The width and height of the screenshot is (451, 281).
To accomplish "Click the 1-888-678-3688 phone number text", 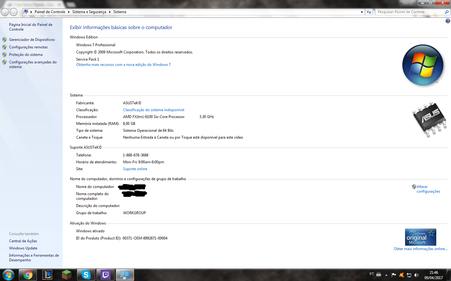I will (x=136, y=155).
